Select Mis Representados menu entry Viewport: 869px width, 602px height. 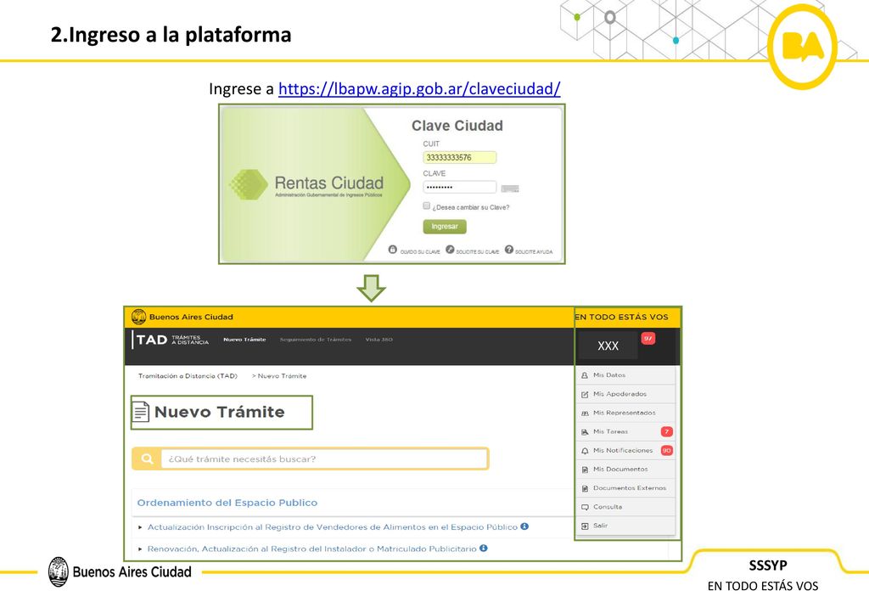tap(625, 413)
